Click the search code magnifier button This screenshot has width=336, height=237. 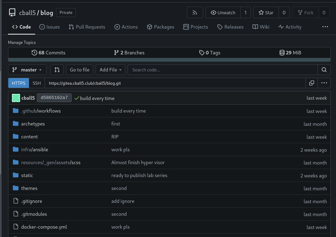coord(324,70)
